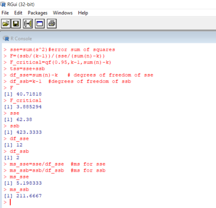Image resolution: width=216 pixels, height=208 pixels.
Task: Click the F value 40.71818
Action: click(x=29, y=94)
